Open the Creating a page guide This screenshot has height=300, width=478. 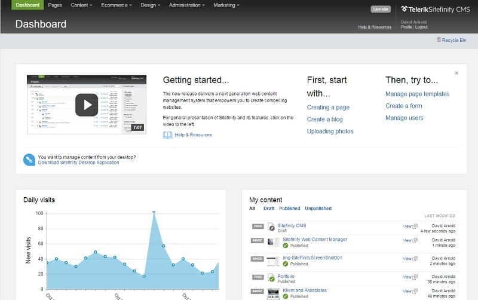tap(328, 108)
